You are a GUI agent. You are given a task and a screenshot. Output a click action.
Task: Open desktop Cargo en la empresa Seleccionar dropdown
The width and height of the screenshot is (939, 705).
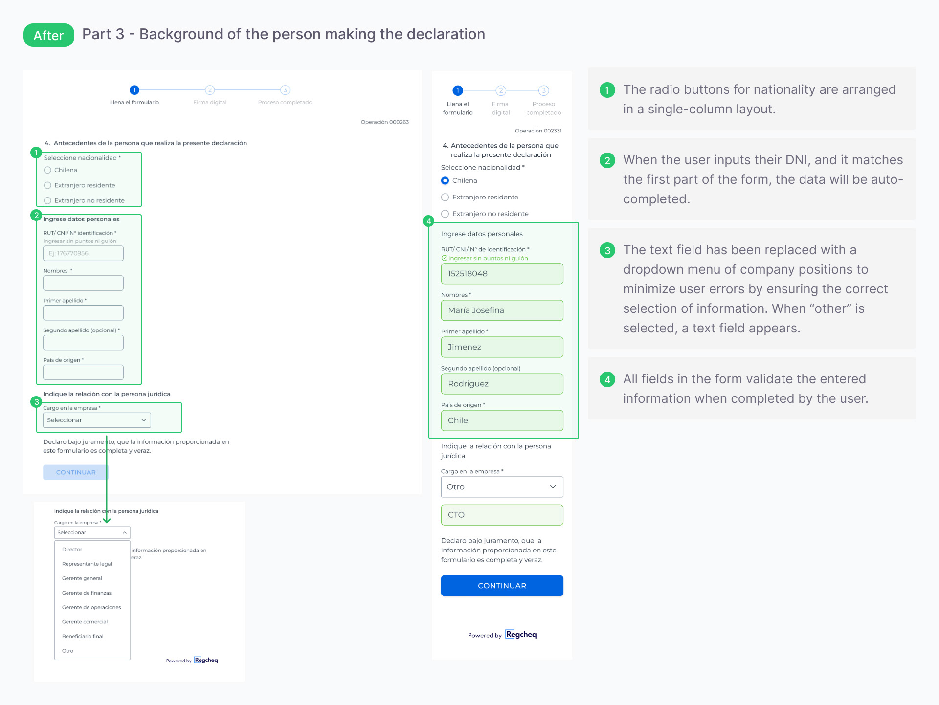pyautogui.click(x=97, y=420)
